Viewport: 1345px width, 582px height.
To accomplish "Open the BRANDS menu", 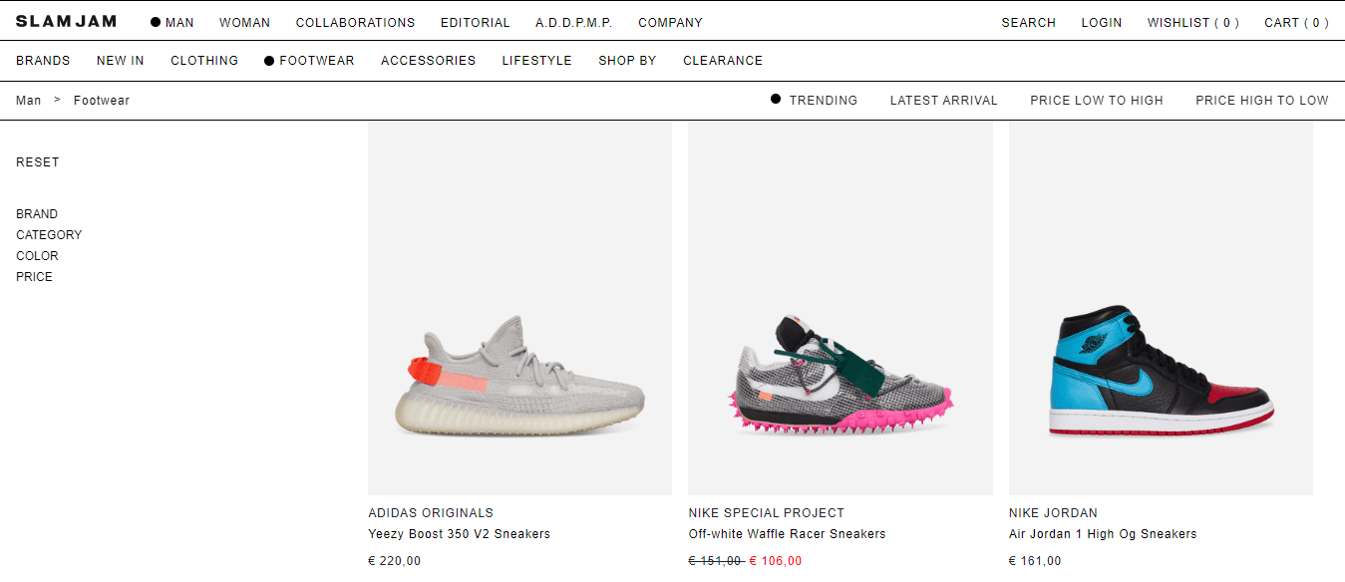I will click(x=43, y=60).
